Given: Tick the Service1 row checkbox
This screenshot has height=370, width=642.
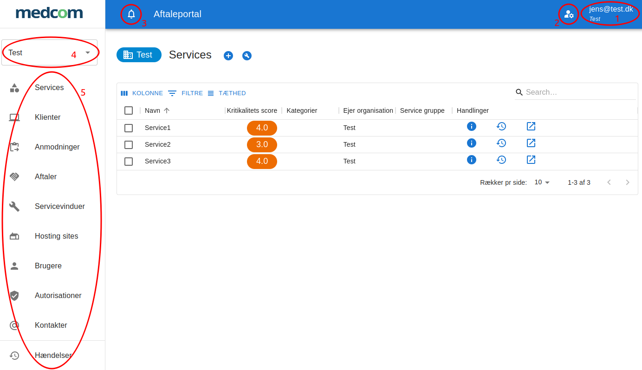Looking at the screenshot, I should pyautogui.click(x=129, y=128).
